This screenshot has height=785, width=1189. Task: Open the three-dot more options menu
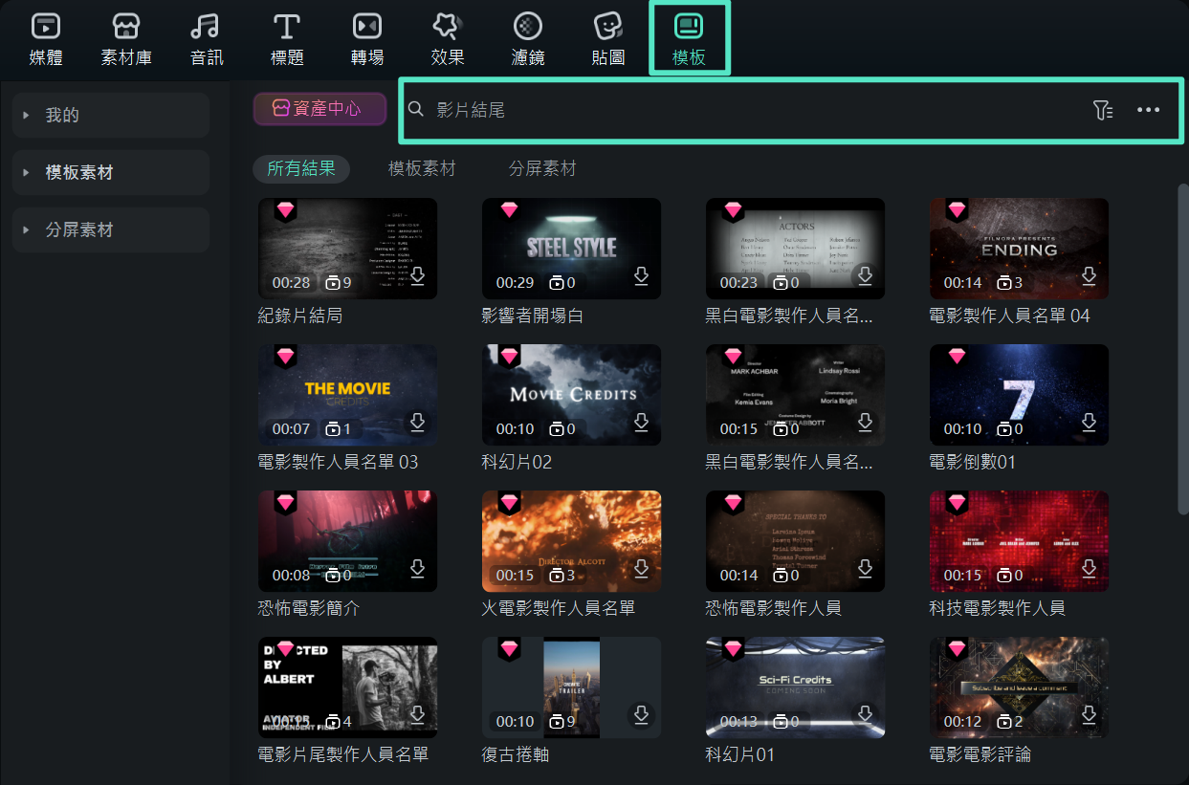(1148, 110)
